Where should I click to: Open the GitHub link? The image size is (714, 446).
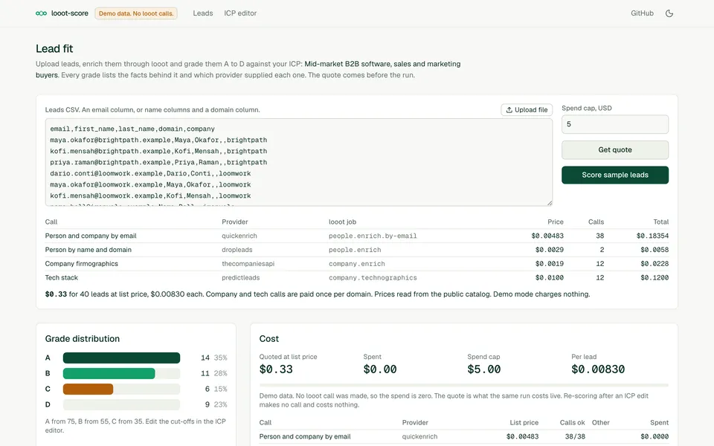642,13
